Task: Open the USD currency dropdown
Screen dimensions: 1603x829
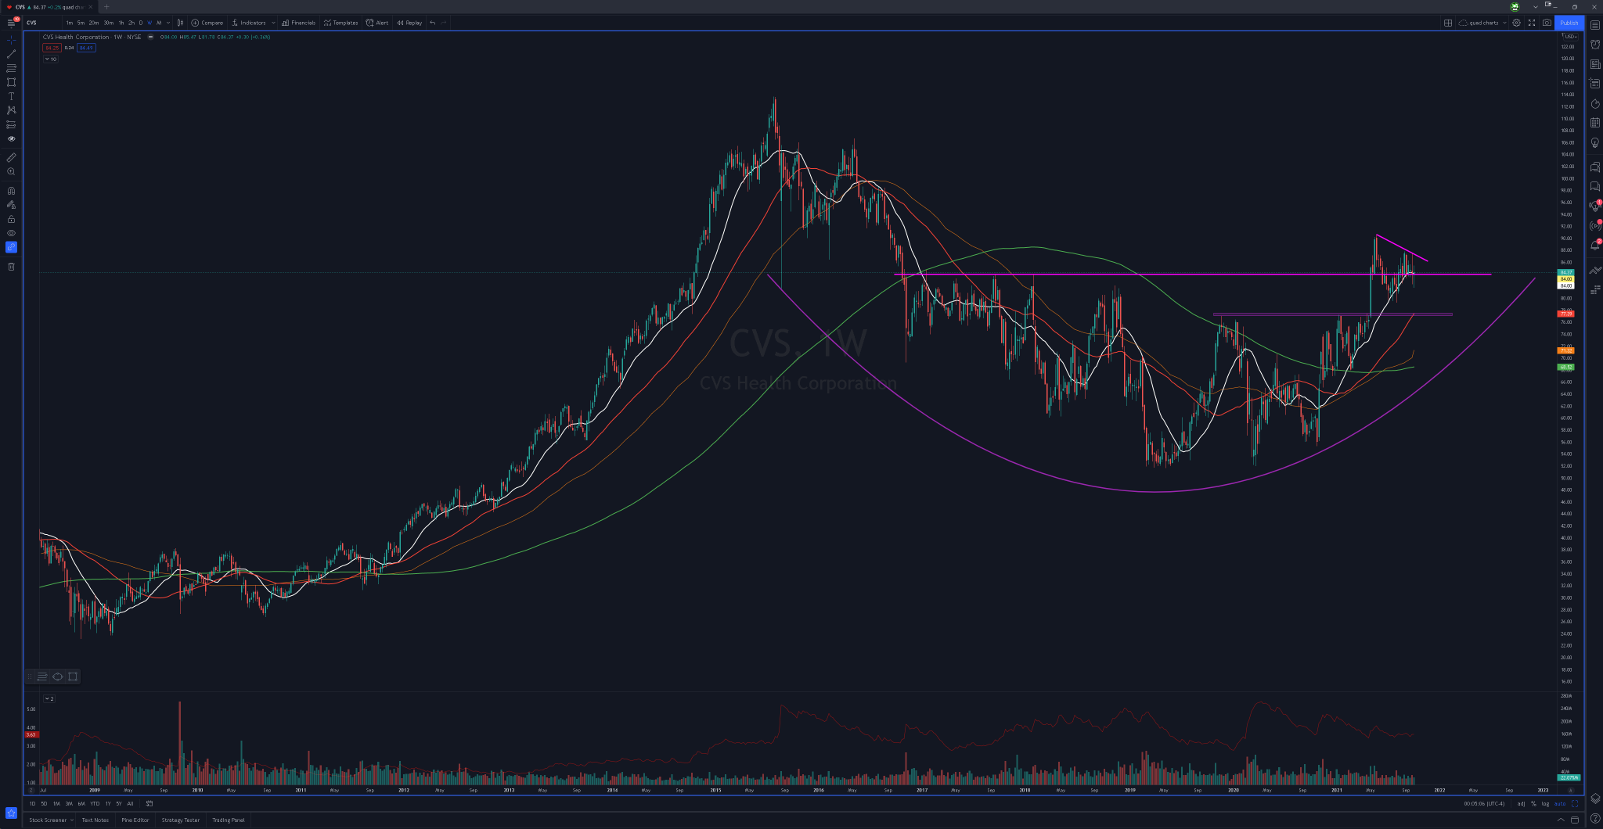Action: pyautogui.click(x=1569, y=36)
